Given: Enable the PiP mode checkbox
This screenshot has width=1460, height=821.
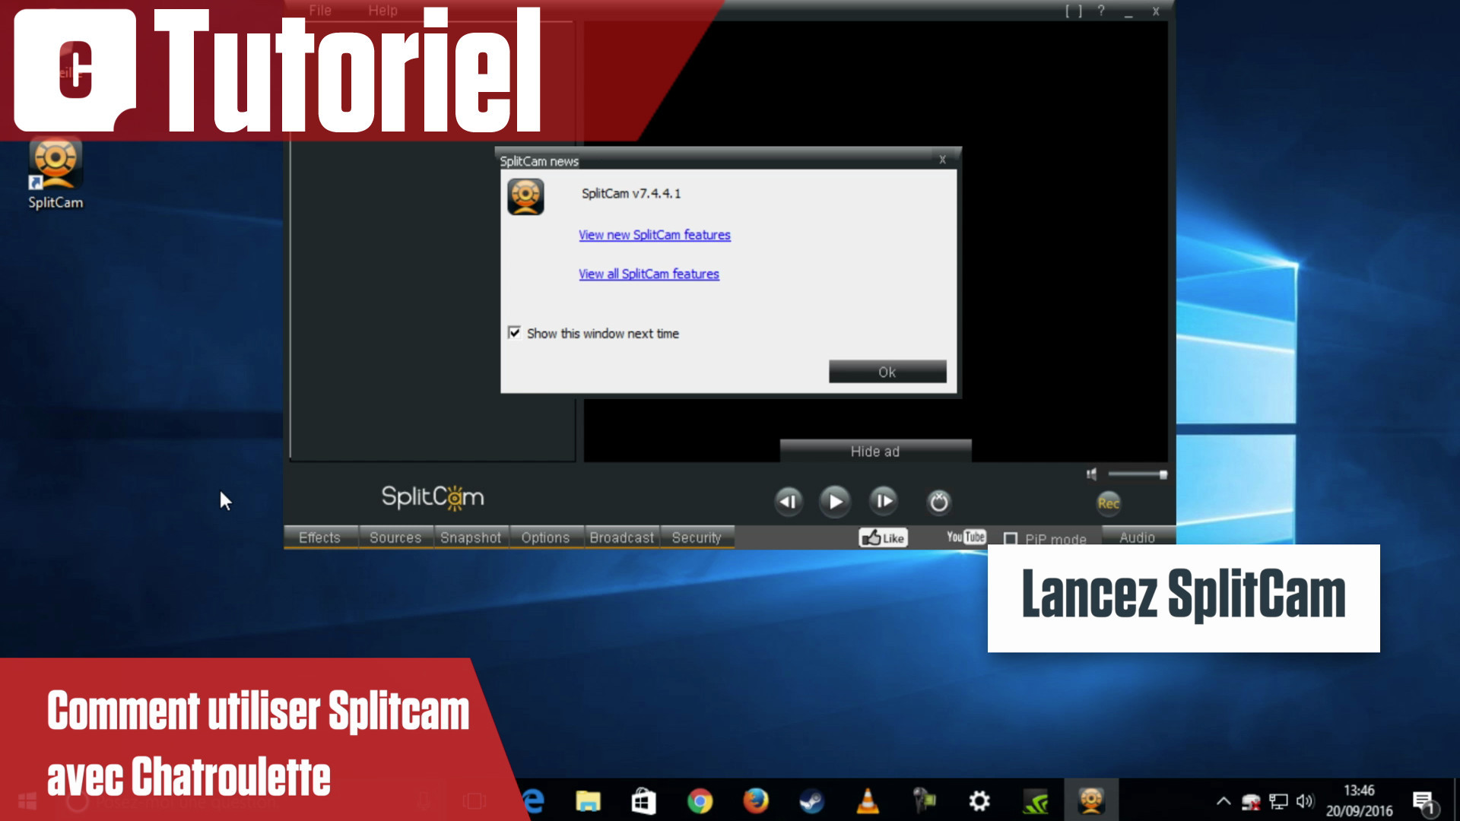Looking at the screenshot, I should pyautogui.click(x=1011, y=538).
